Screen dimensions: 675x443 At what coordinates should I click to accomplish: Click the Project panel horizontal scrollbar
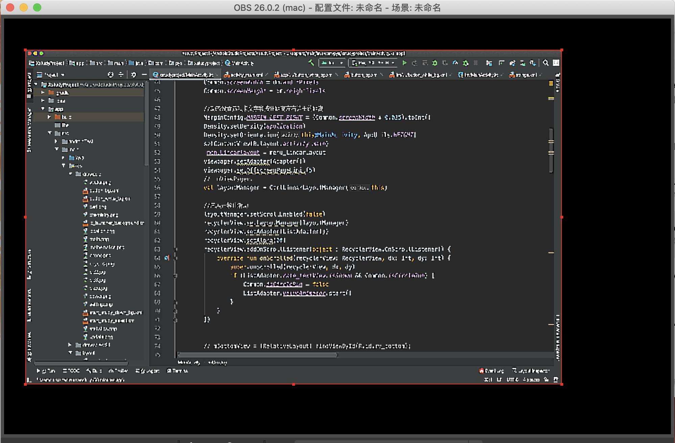point(81,363)
